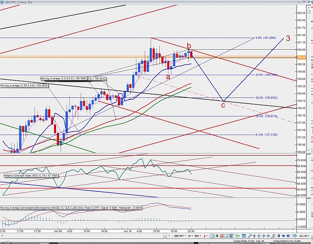Viewport: 313px width, 244px height.
Task: Click the middle blue candle-shift icon
Action: point(283,236)
